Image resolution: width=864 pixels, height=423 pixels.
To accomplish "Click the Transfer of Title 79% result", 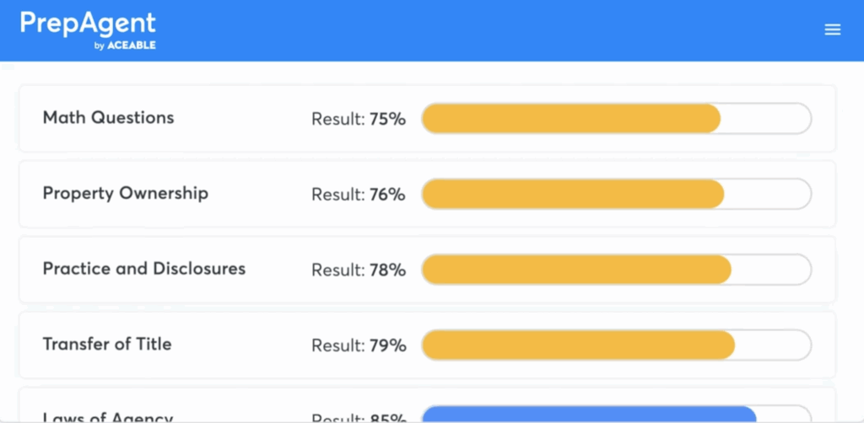I will tap(359, 345).
